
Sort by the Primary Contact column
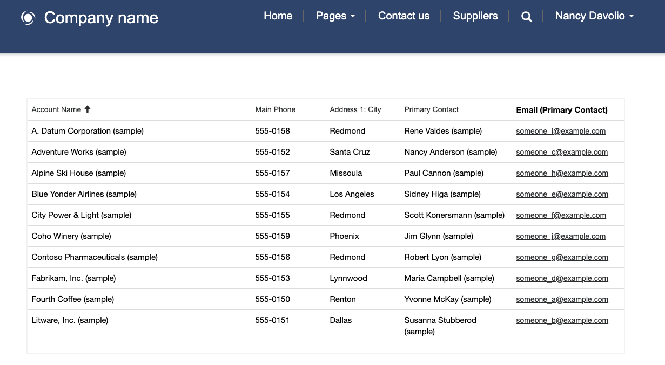coord(431,109)
